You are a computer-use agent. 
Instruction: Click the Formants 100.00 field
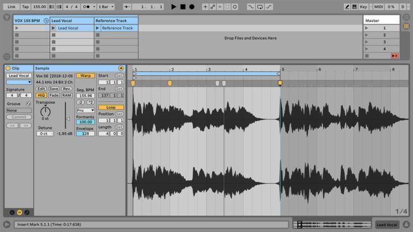coord(86,122)
